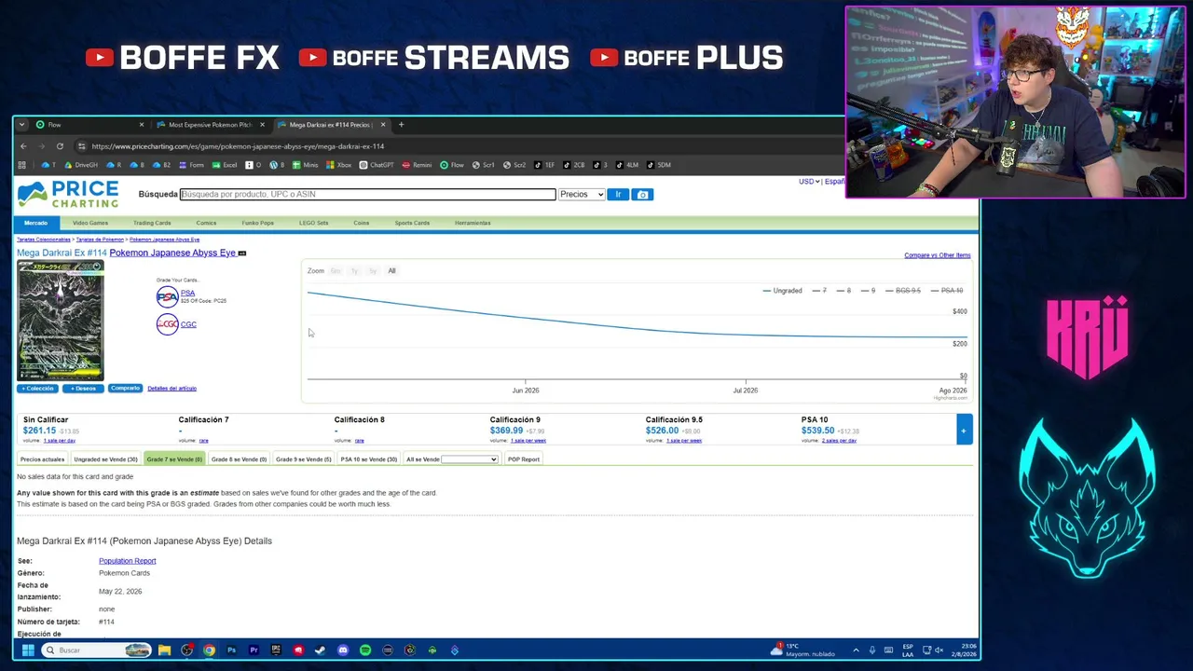
Task: Expand more grades with the blue plus button
Action: (x=964, y=430)
